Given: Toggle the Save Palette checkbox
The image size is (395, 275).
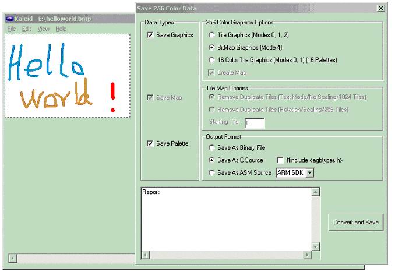Looking at the screenshot, I should point(150,143).
